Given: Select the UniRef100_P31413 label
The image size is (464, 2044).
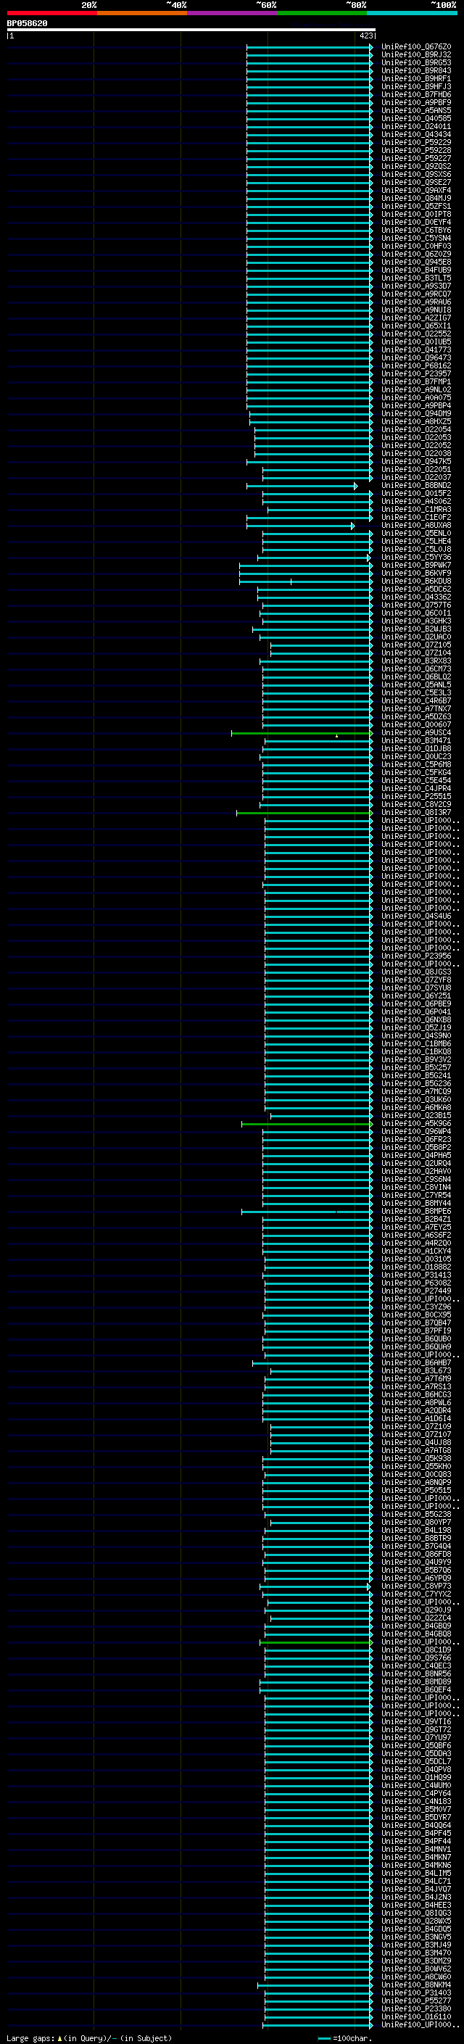Looking at the screenshot, I should point(415,1275).
